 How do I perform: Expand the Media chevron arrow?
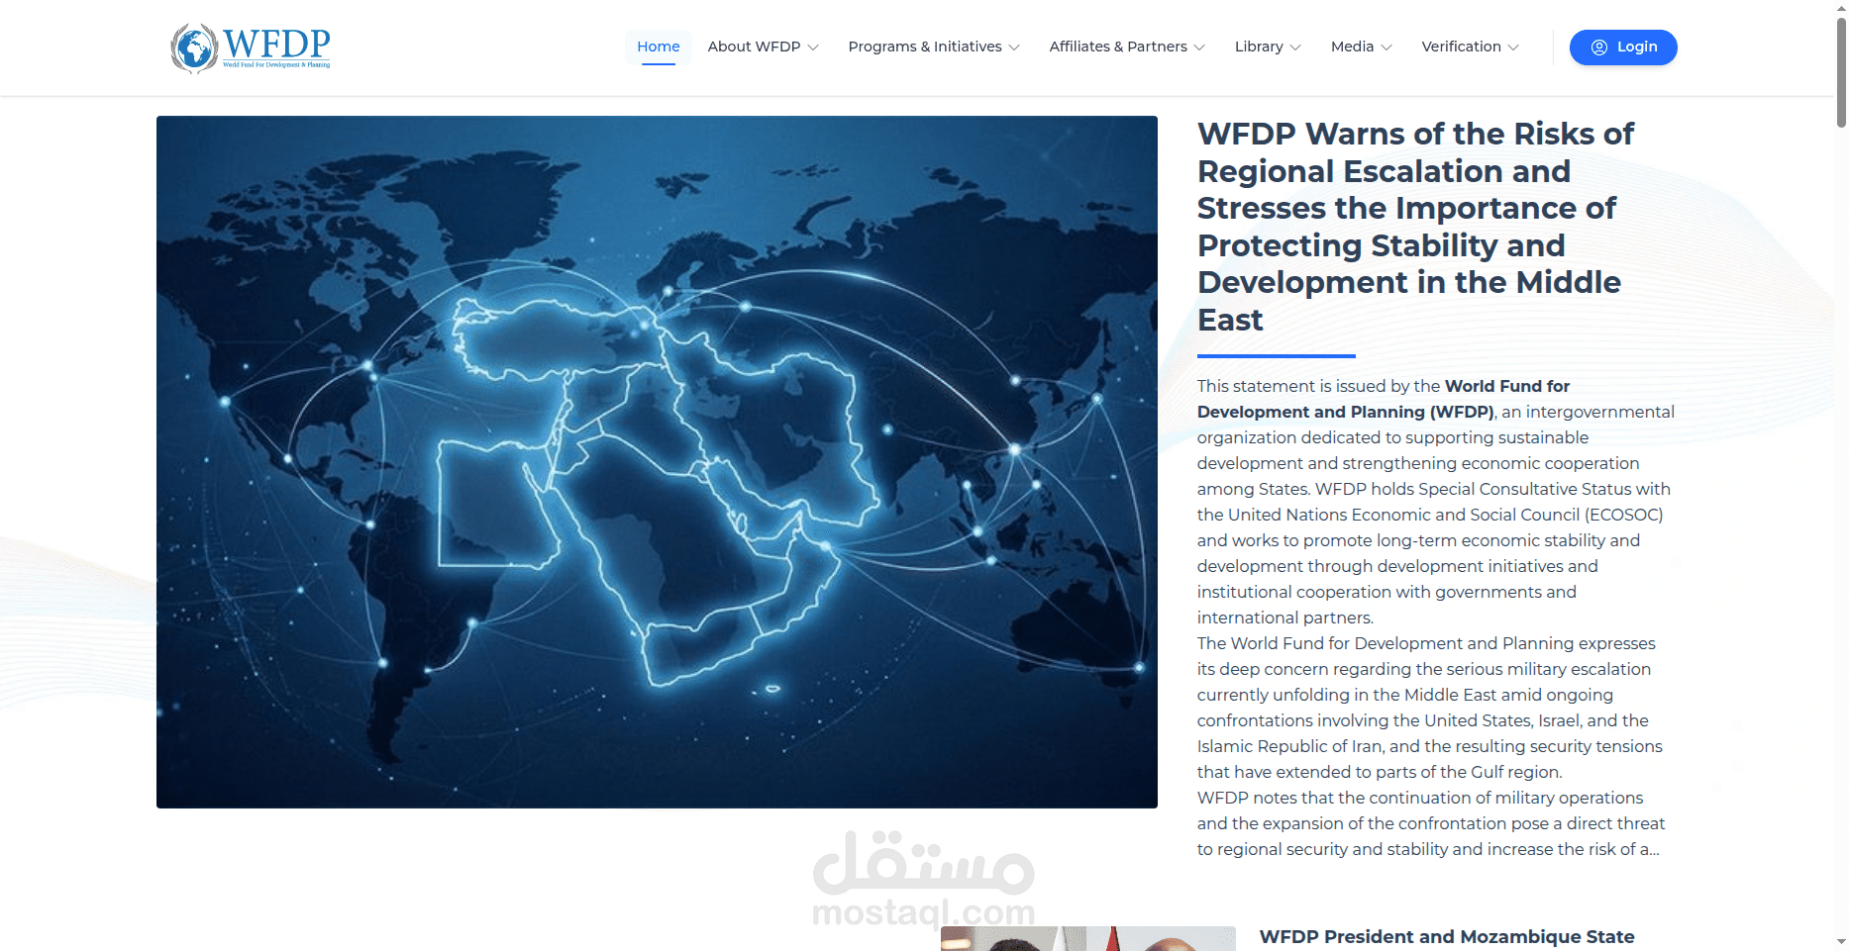click(x=1387, y=48)
